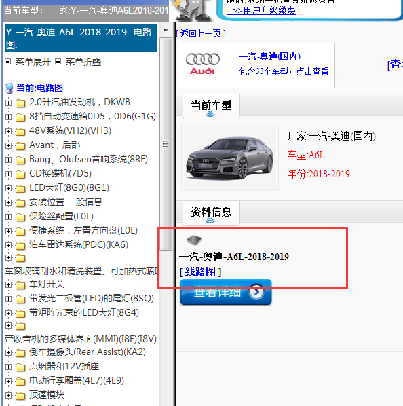Select 顶蓬模块 tree item
Image resolution: width=403 pixels, height=406 pixels.
[47, 395]
